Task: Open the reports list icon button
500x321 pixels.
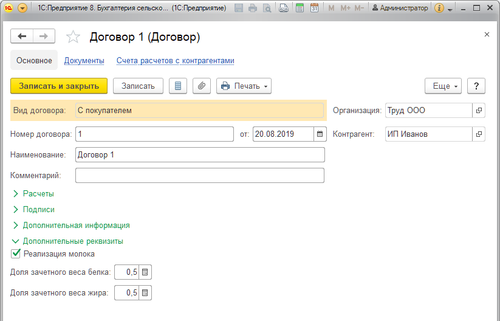Action: [178, 86]
